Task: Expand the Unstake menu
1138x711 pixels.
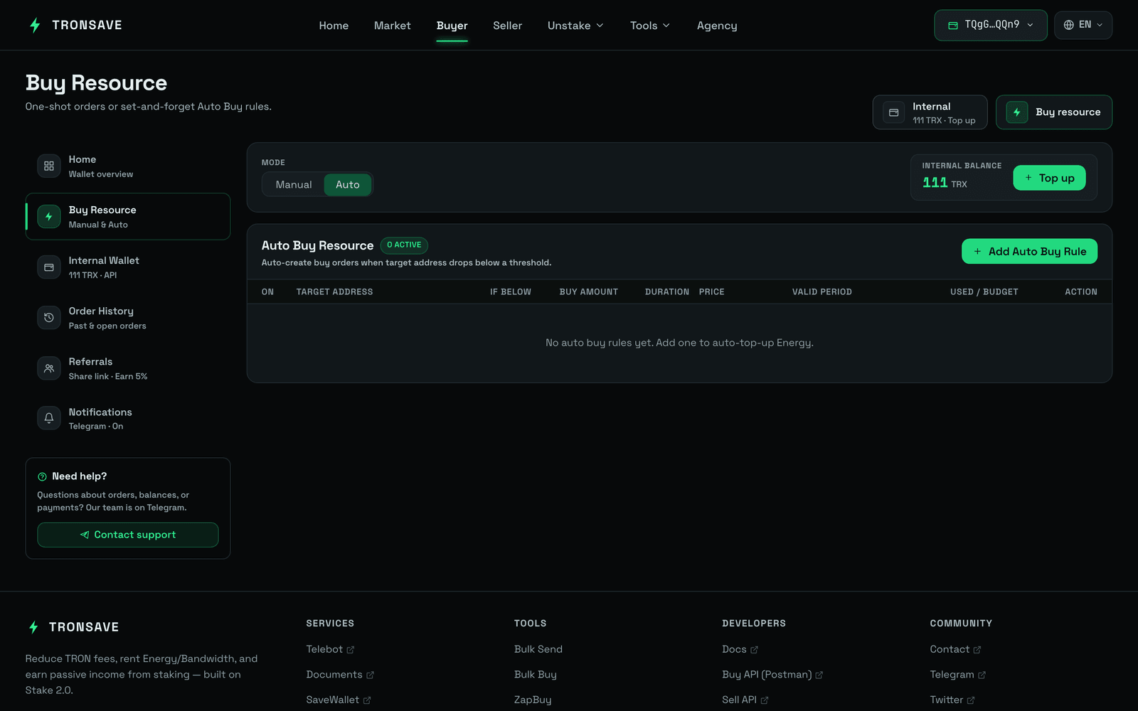Action: [x=575, y=26]
